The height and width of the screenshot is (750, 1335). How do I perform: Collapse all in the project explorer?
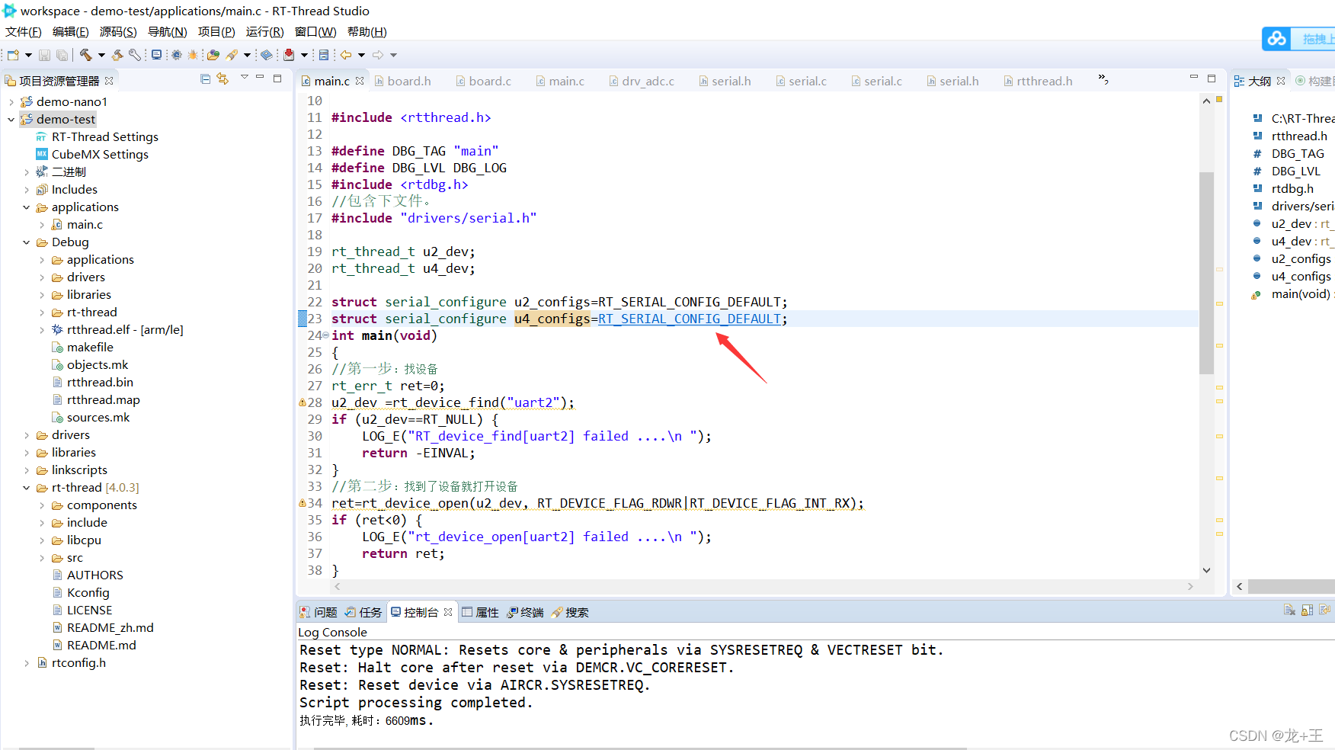tap(205, 79)
